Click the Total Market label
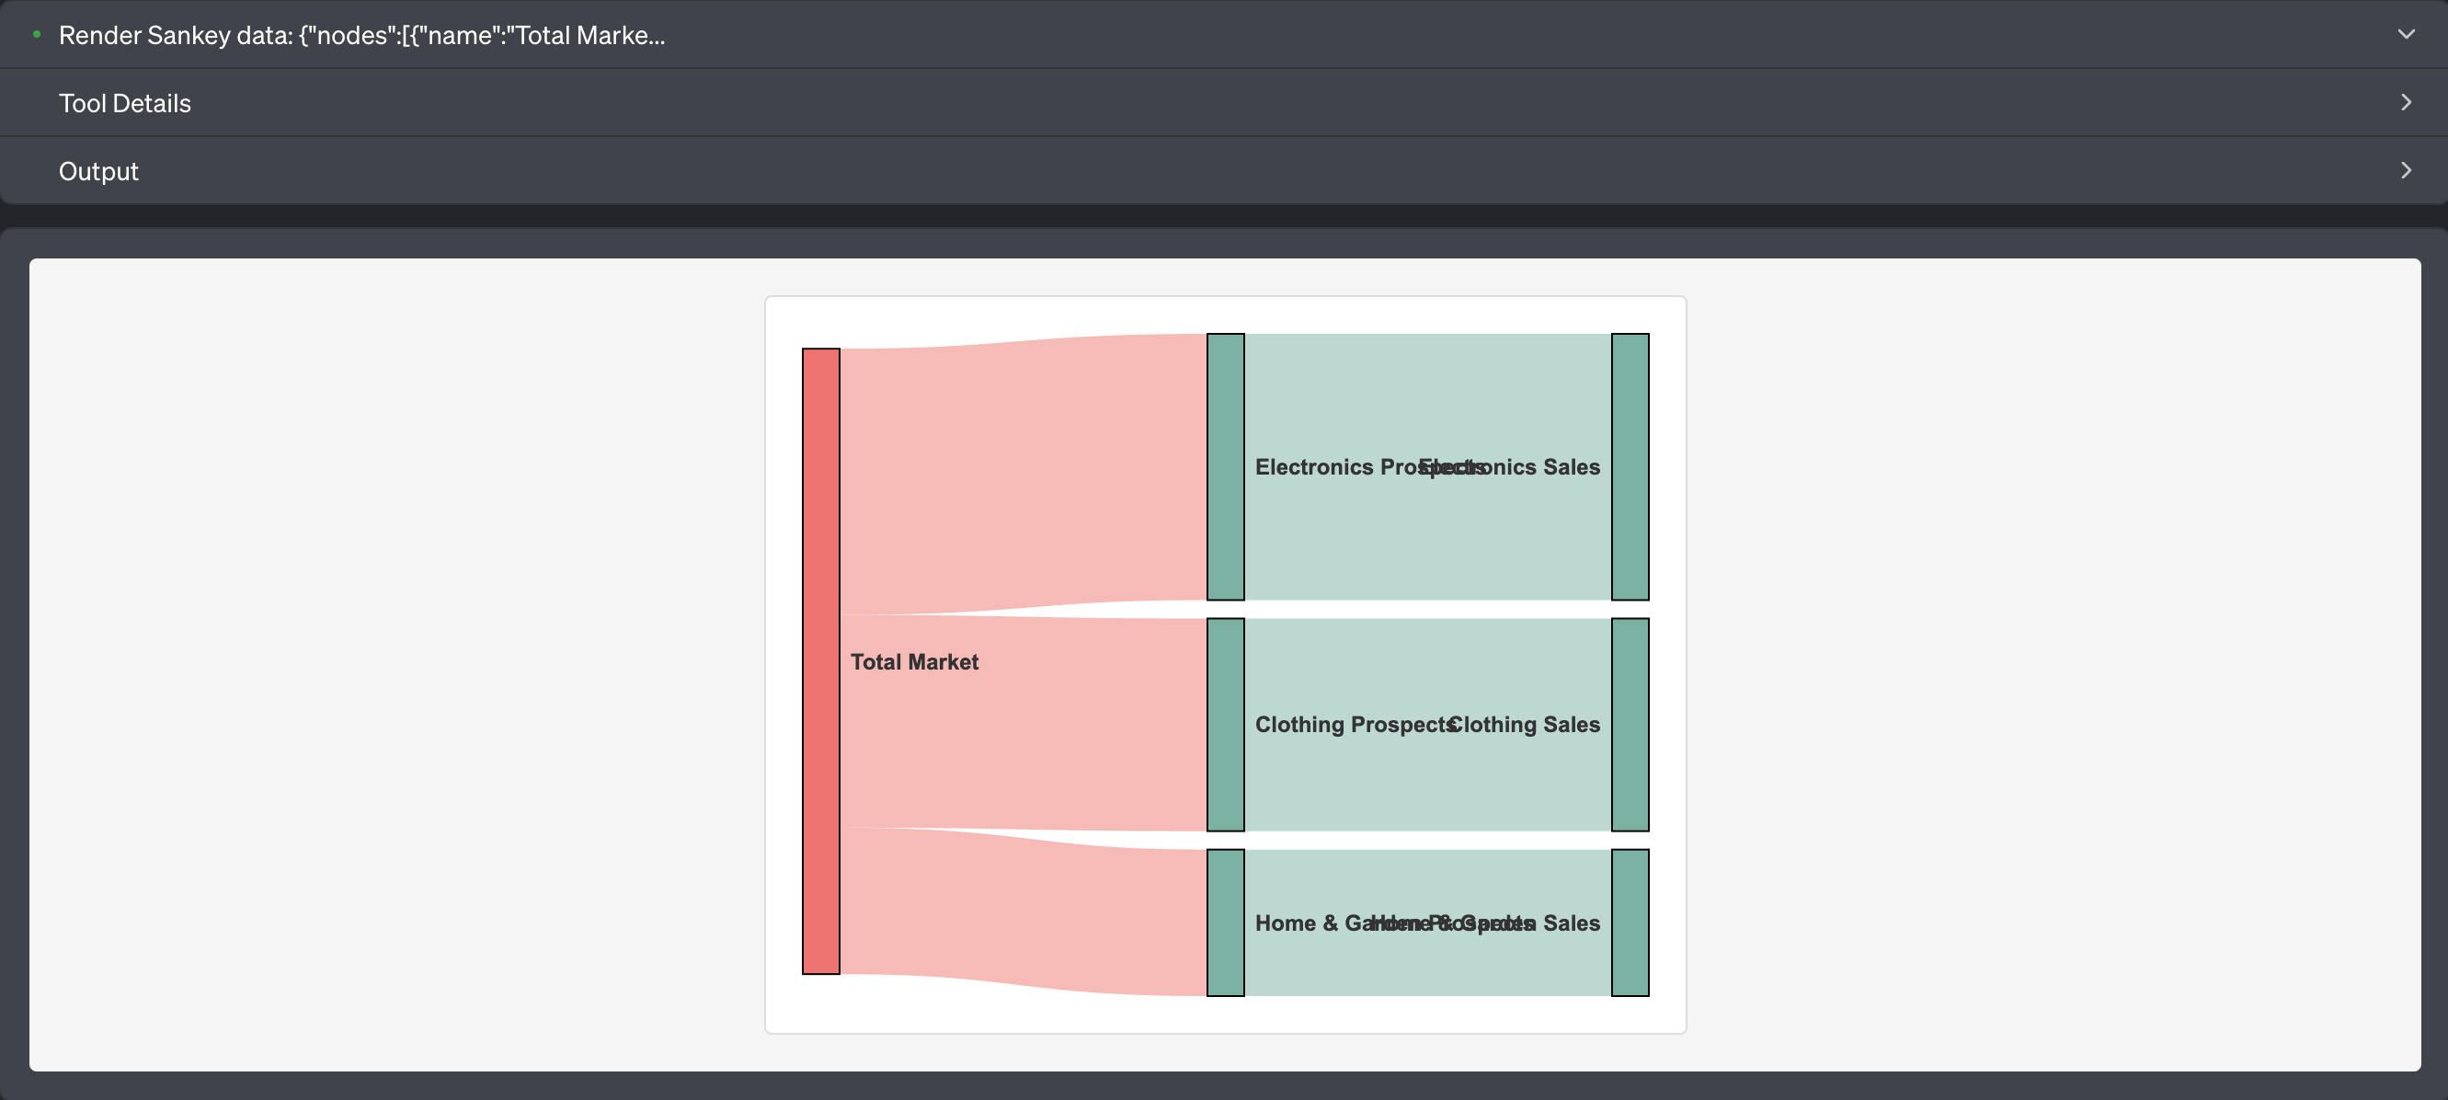Viewport: 2448px width, 1100px height. pos(914,661)
